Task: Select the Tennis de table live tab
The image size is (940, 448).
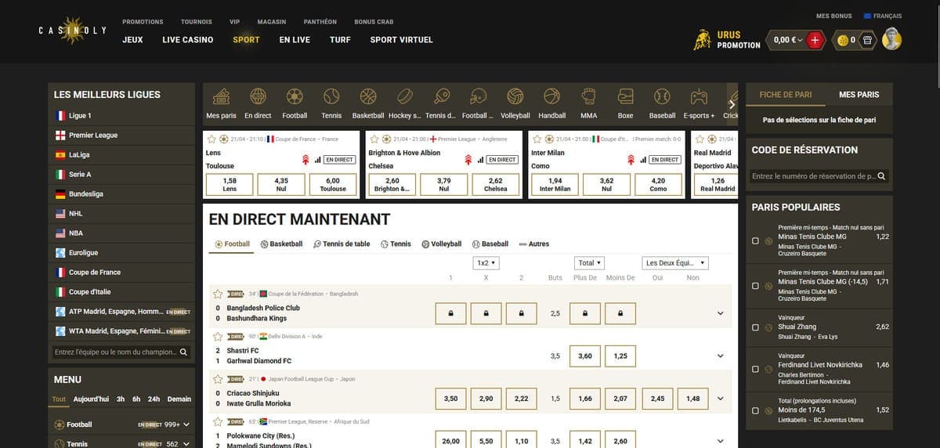Action: [x=342, y=244]
